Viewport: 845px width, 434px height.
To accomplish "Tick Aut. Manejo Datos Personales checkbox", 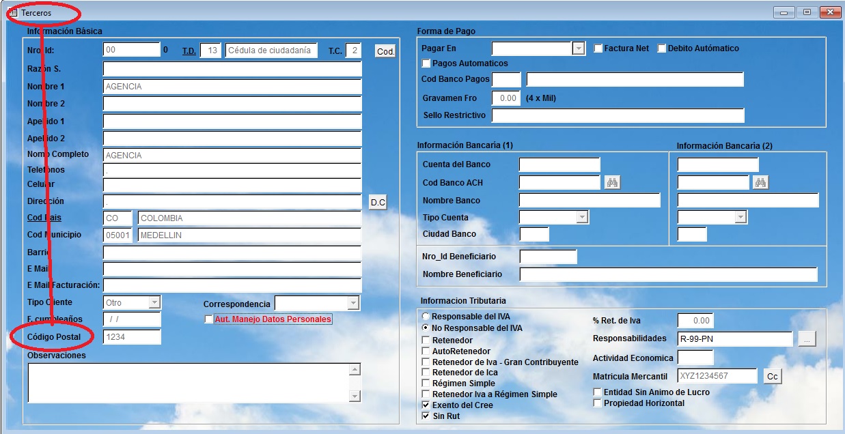I will pyautogui.click(x=209, y=319).
